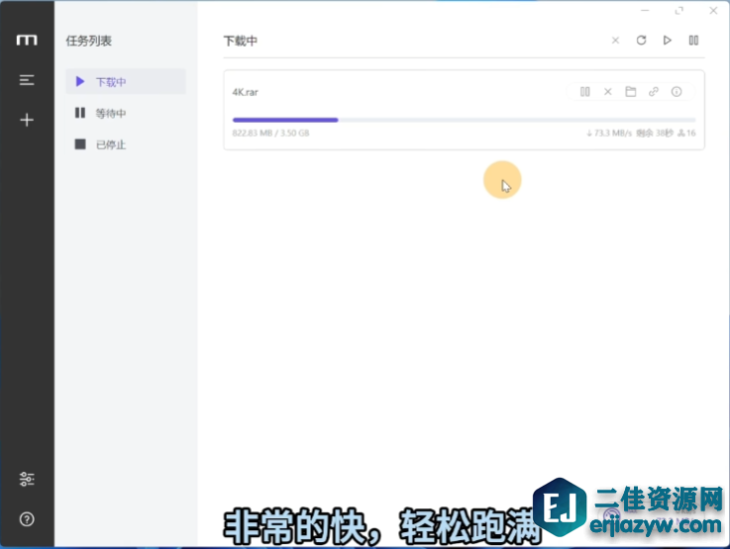Pause the 4K.rar download
This screenshot has width=730, height=549.
pos(585,92)
